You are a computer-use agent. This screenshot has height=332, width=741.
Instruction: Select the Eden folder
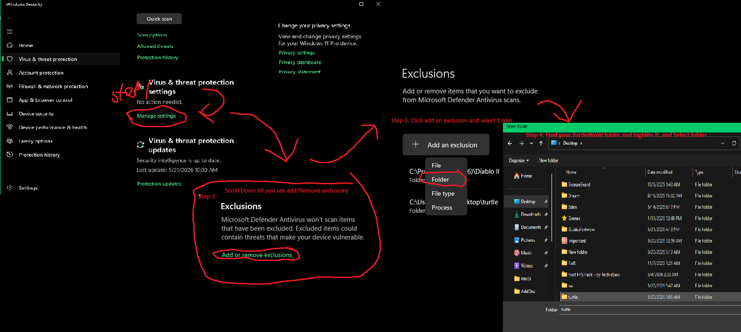572,207
